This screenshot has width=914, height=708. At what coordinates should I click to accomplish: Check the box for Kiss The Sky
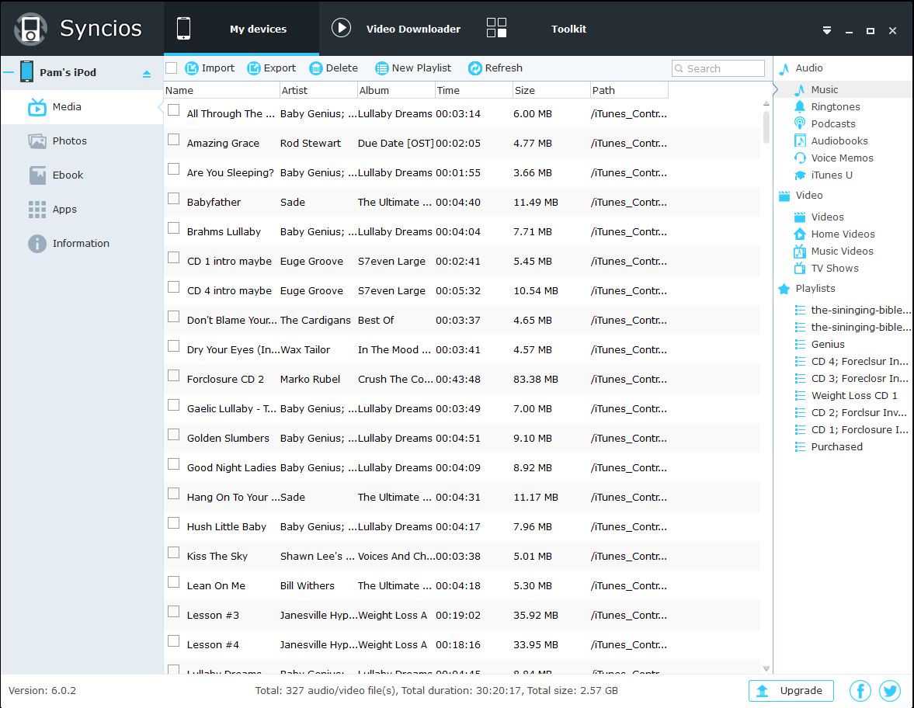pos(174,553)
